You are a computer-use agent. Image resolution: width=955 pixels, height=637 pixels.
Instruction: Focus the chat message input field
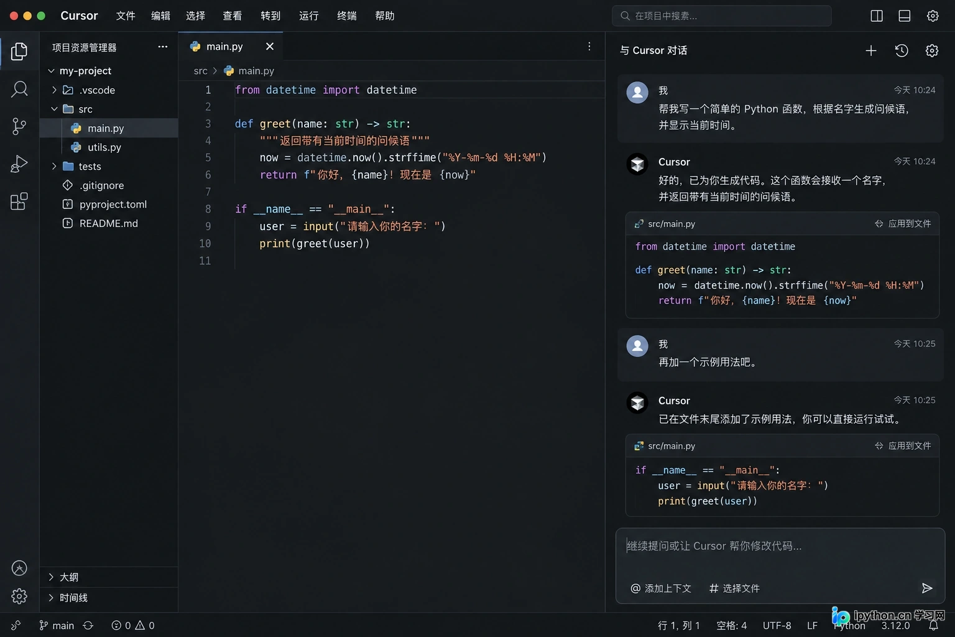[x=780, y=546]
